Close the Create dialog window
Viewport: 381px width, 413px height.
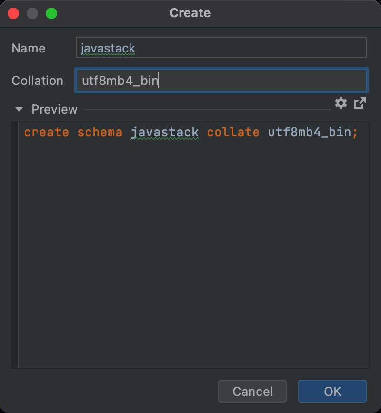pos(13,13)
